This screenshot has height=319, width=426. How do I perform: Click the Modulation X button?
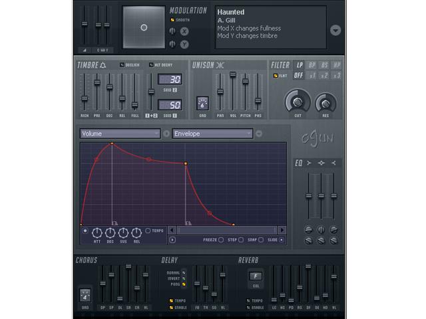coord(184,31)
